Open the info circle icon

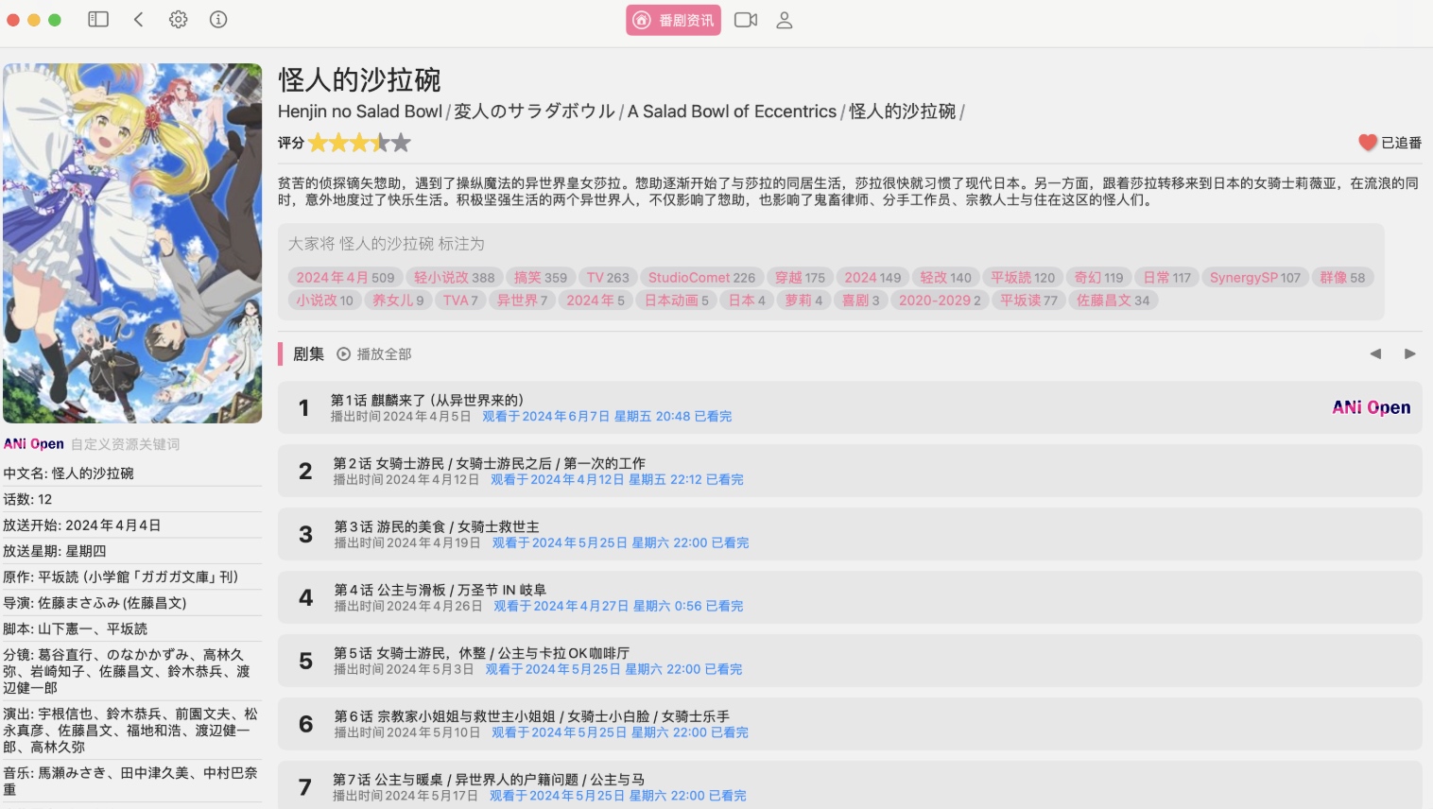218,19
